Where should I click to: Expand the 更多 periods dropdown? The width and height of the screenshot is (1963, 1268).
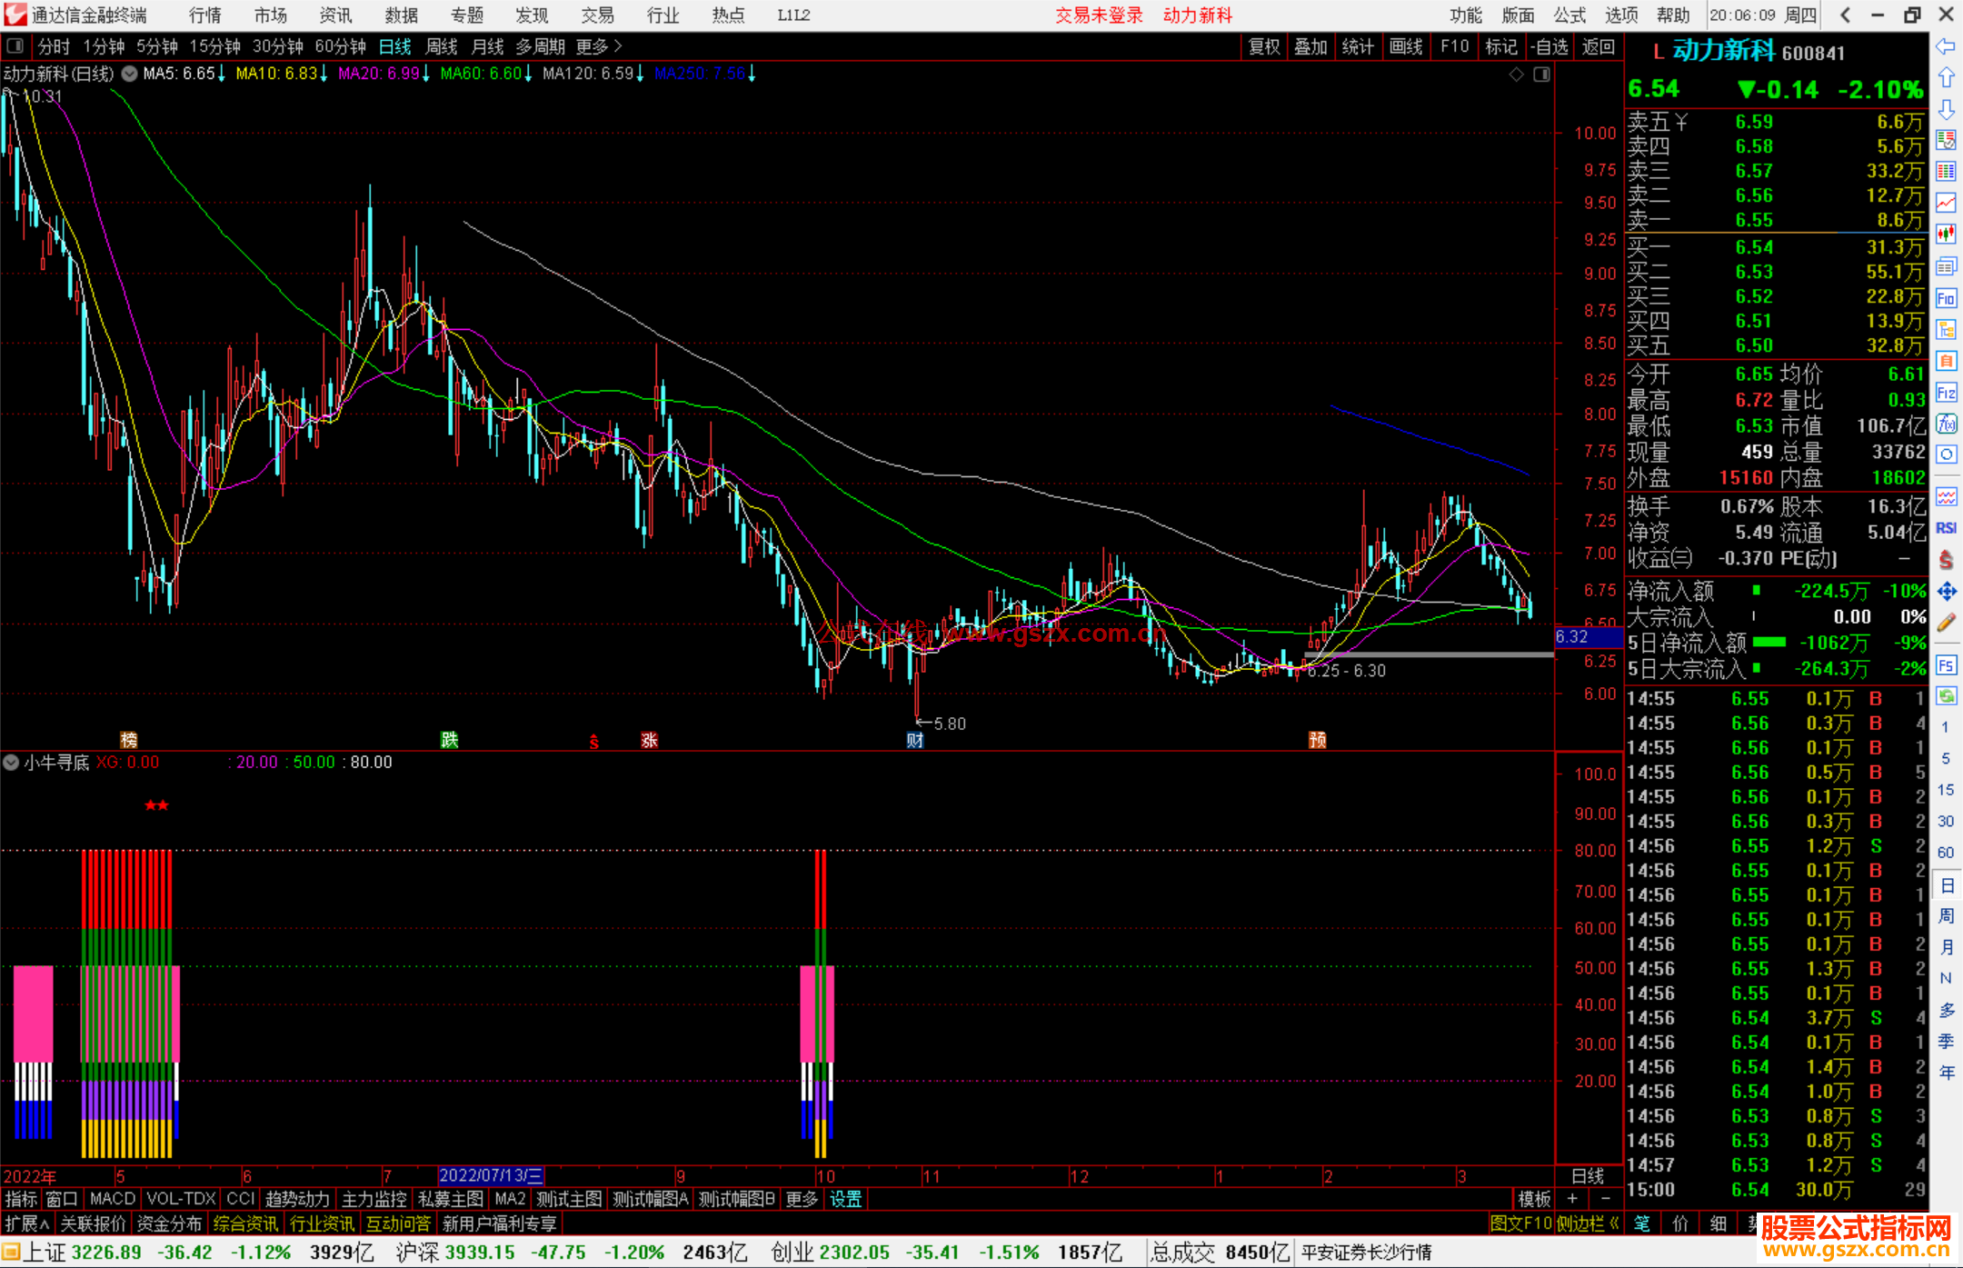tap(598, 46)
